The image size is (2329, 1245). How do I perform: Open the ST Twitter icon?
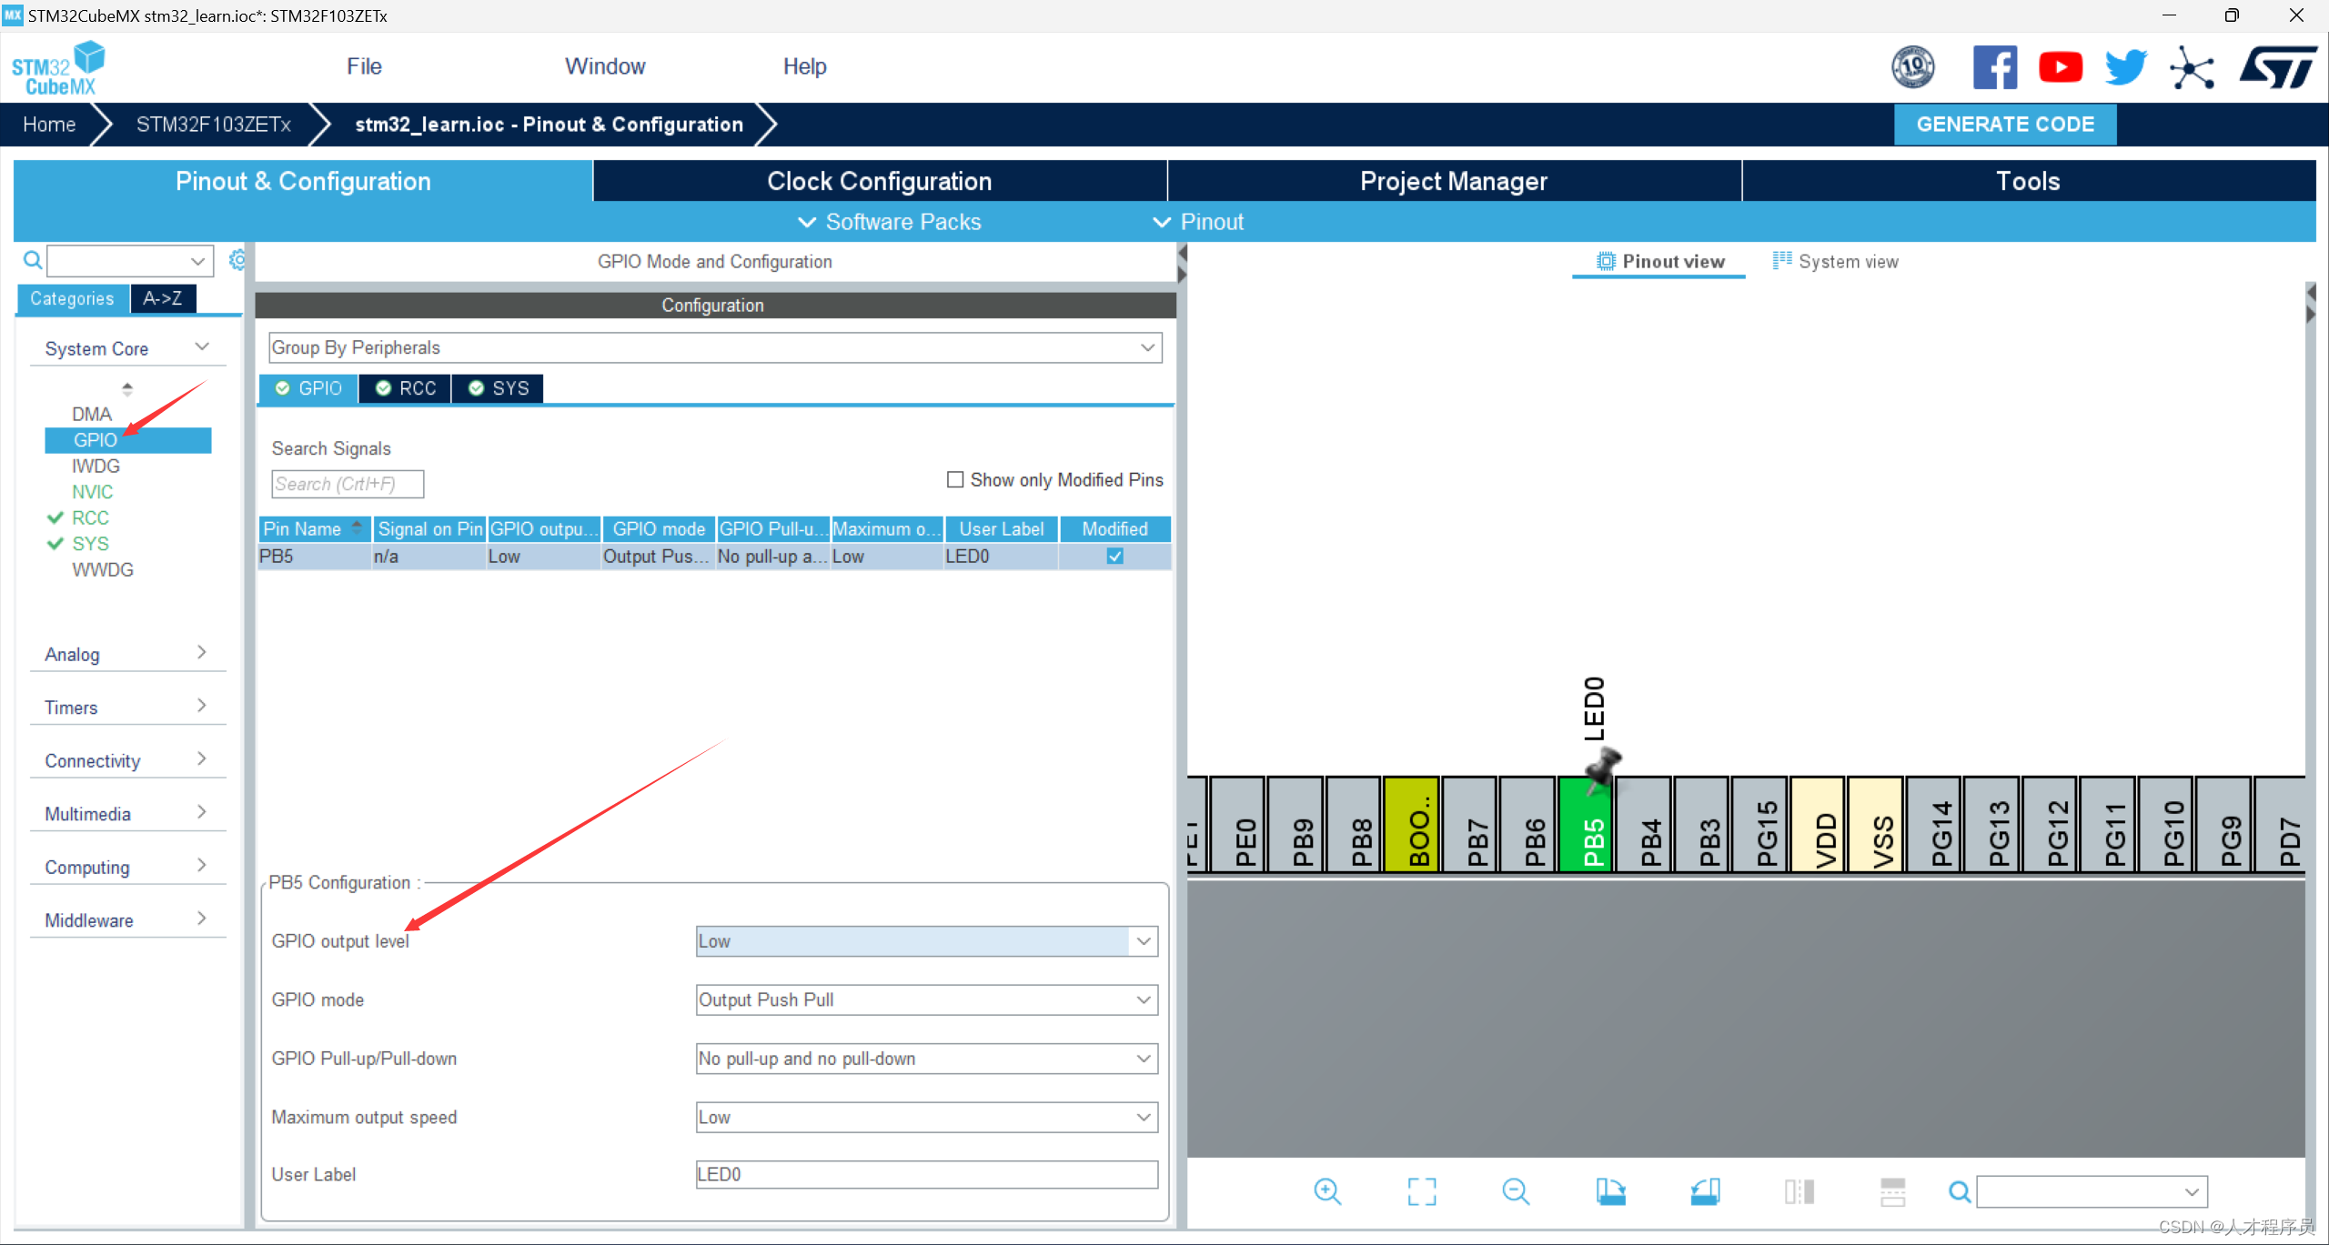[x=2126, y=67]
